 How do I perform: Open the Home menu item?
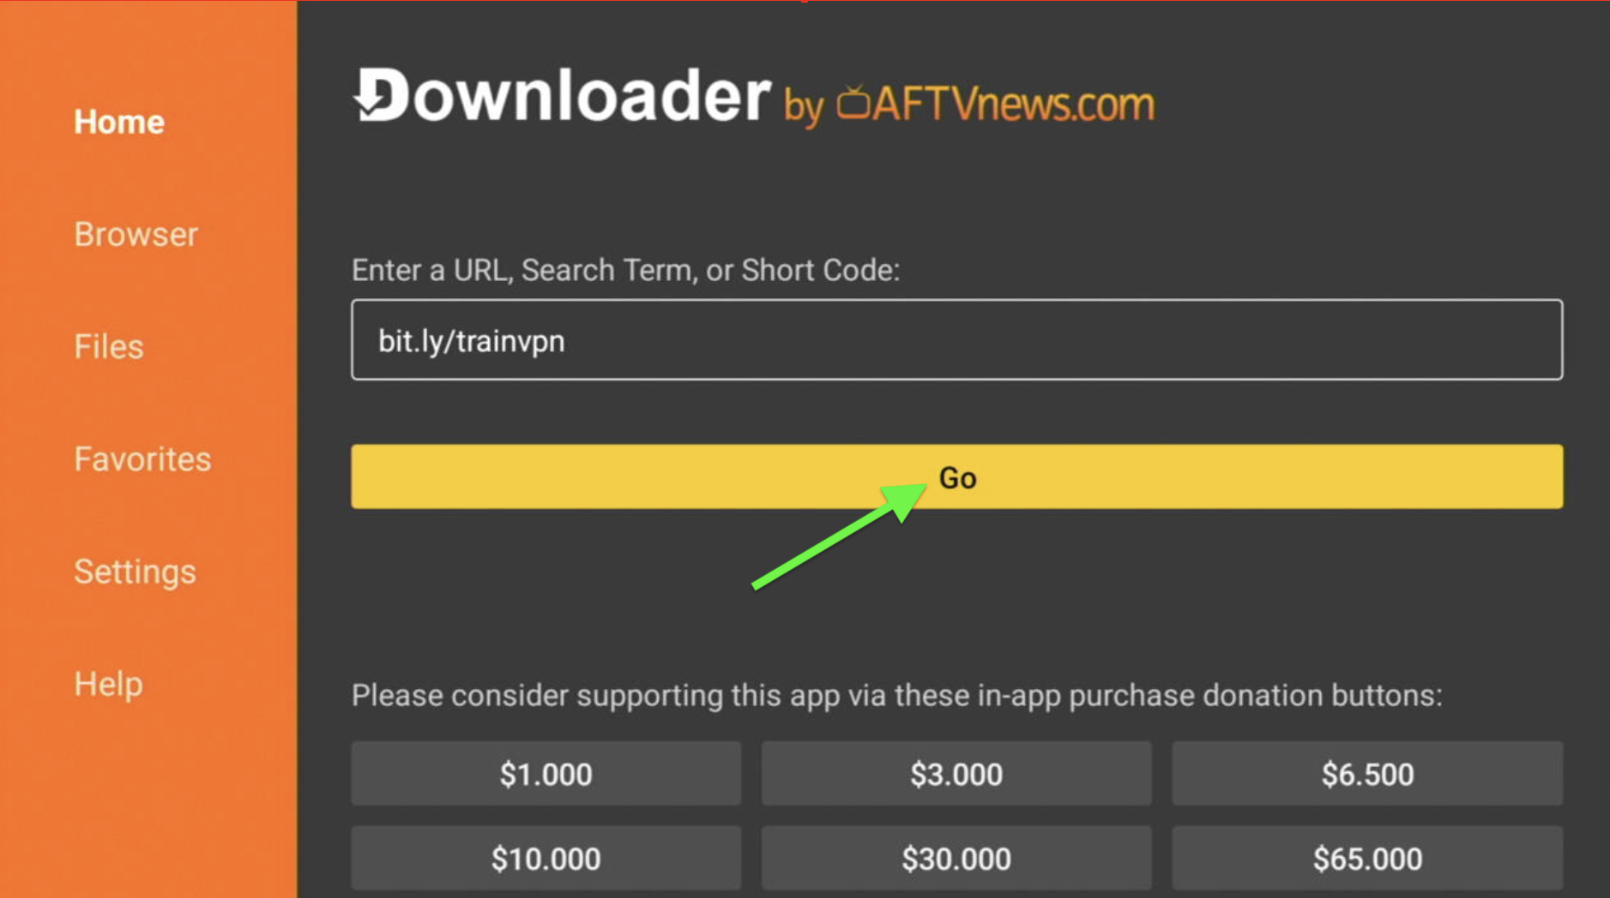pyautogui.click(x=119, y=123)
